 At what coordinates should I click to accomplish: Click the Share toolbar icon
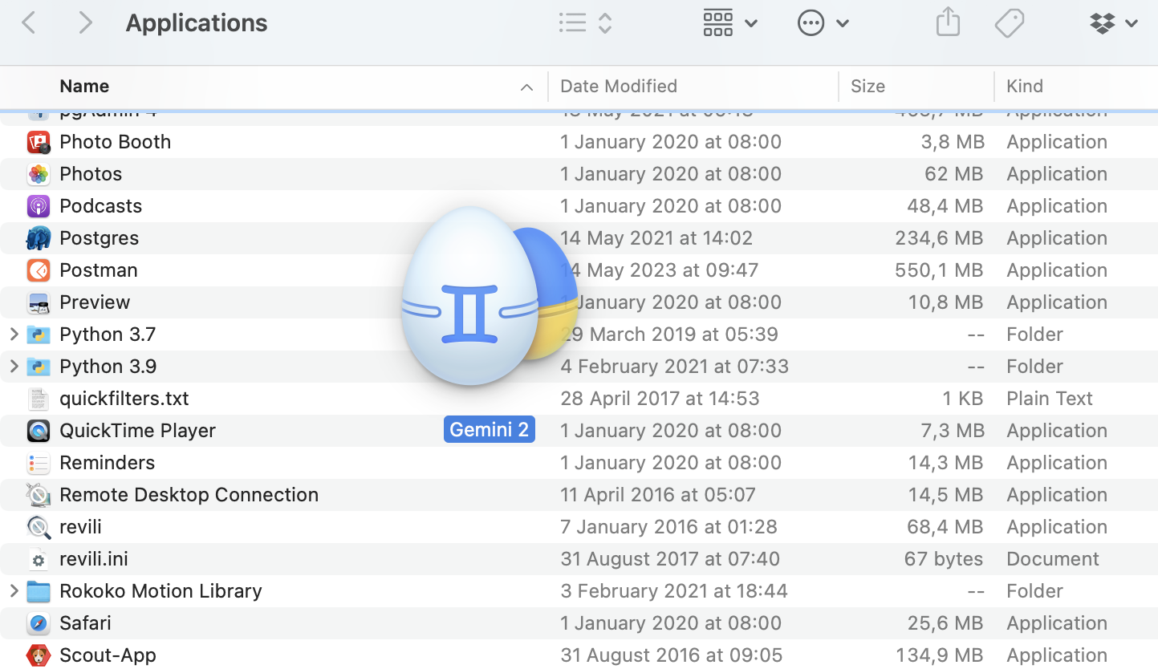click(x=948, y=22)
